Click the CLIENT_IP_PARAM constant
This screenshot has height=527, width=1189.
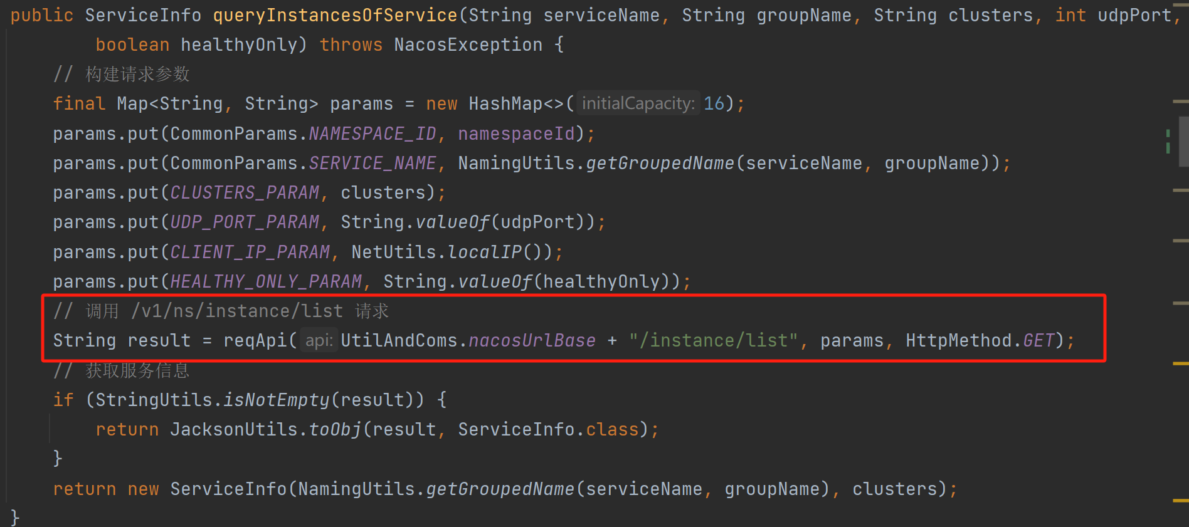coord(250,252)
